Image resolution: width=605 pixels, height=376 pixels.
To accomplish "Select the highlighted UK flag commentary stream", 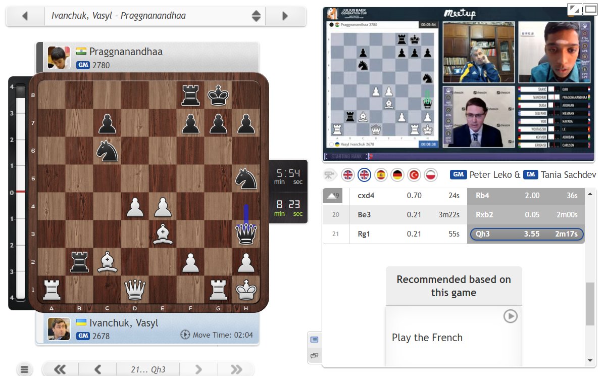I will (x=365, y=175).
